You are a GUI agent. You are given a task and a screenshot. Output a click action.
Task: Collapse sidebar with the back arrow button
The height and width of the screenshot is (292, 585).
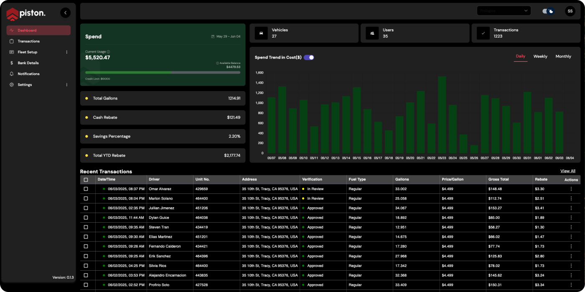(x=65, y=13)
